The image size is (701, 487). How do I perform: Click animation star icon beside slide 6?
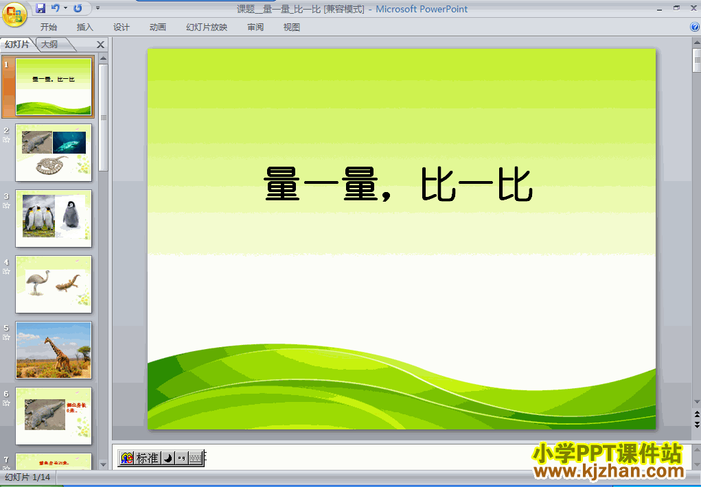tap(6, 403)
